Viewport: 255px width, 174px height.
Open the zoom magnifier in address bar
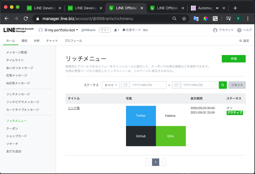(x=174, y=18)
